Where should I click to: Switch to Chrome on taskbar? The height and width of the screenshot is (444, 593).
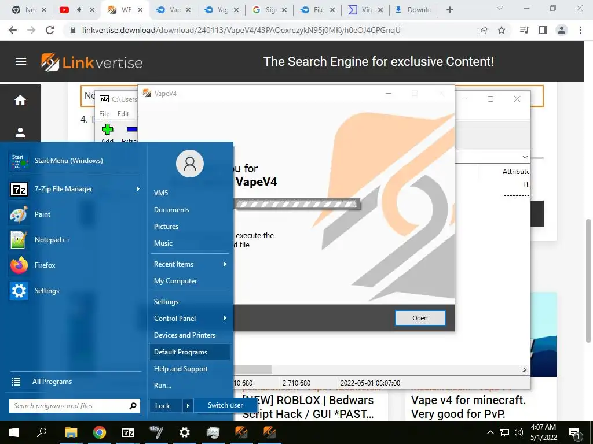click(x=100, y=432)
